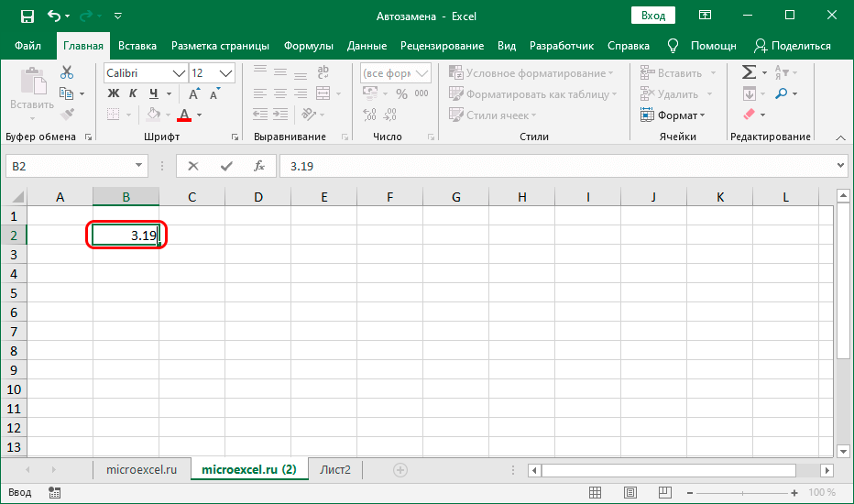Click the Вход sign-in button

[653, 16]
